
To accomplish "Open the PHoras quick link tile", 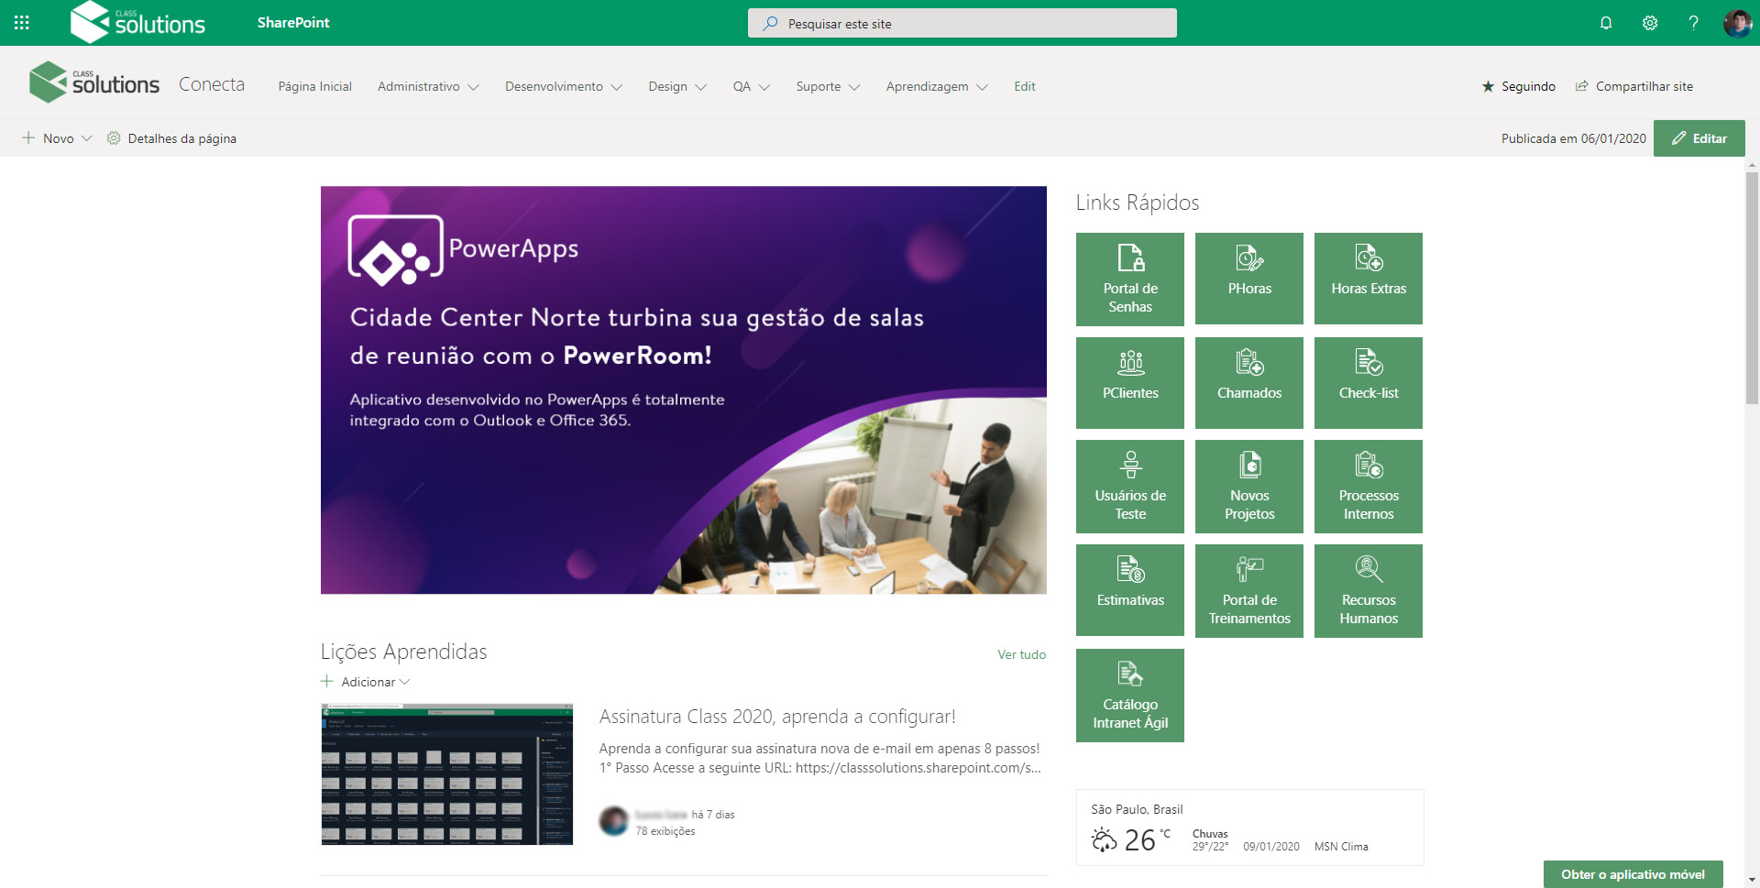I will 1249,279.
